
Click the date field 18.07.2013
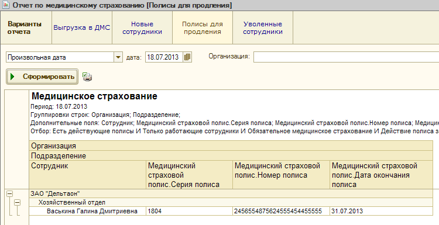[x=164, y=57]
